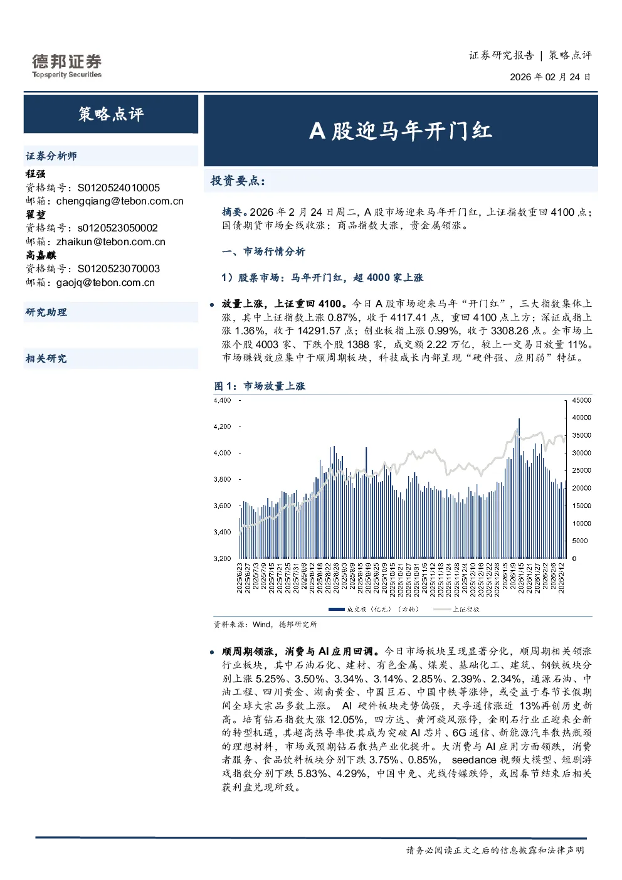Click footer disclaimer 请务必阅读正文之后的信息披露和法律声明
The width and height of the screenshot is (622, 880).
495,851
